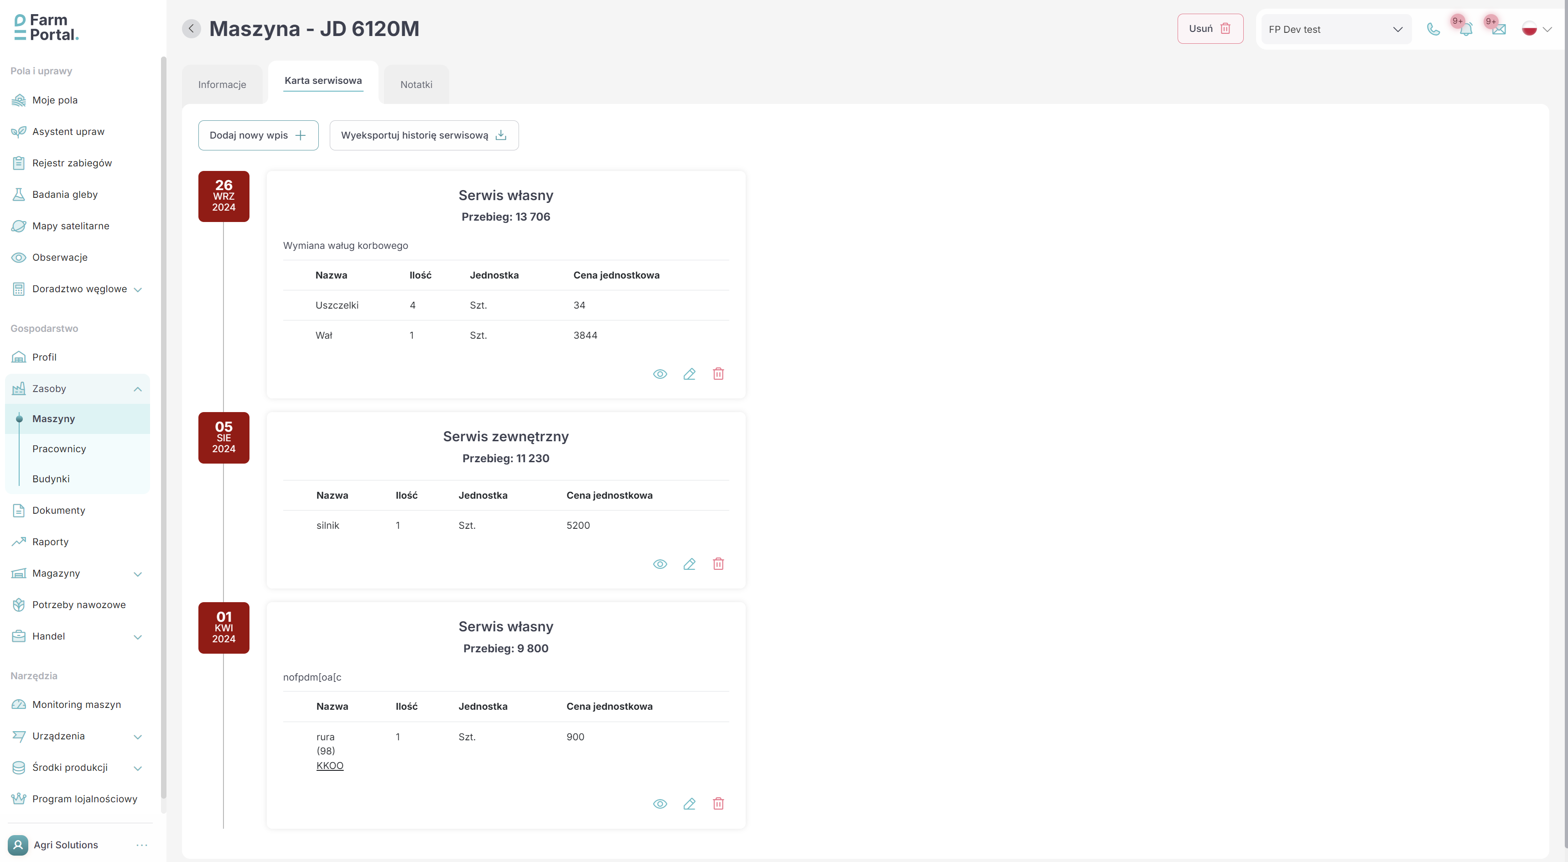Edit the 01 KWI 2024 service entry
The width and height of the screenshot is (1568, 862).
(689, 804)
